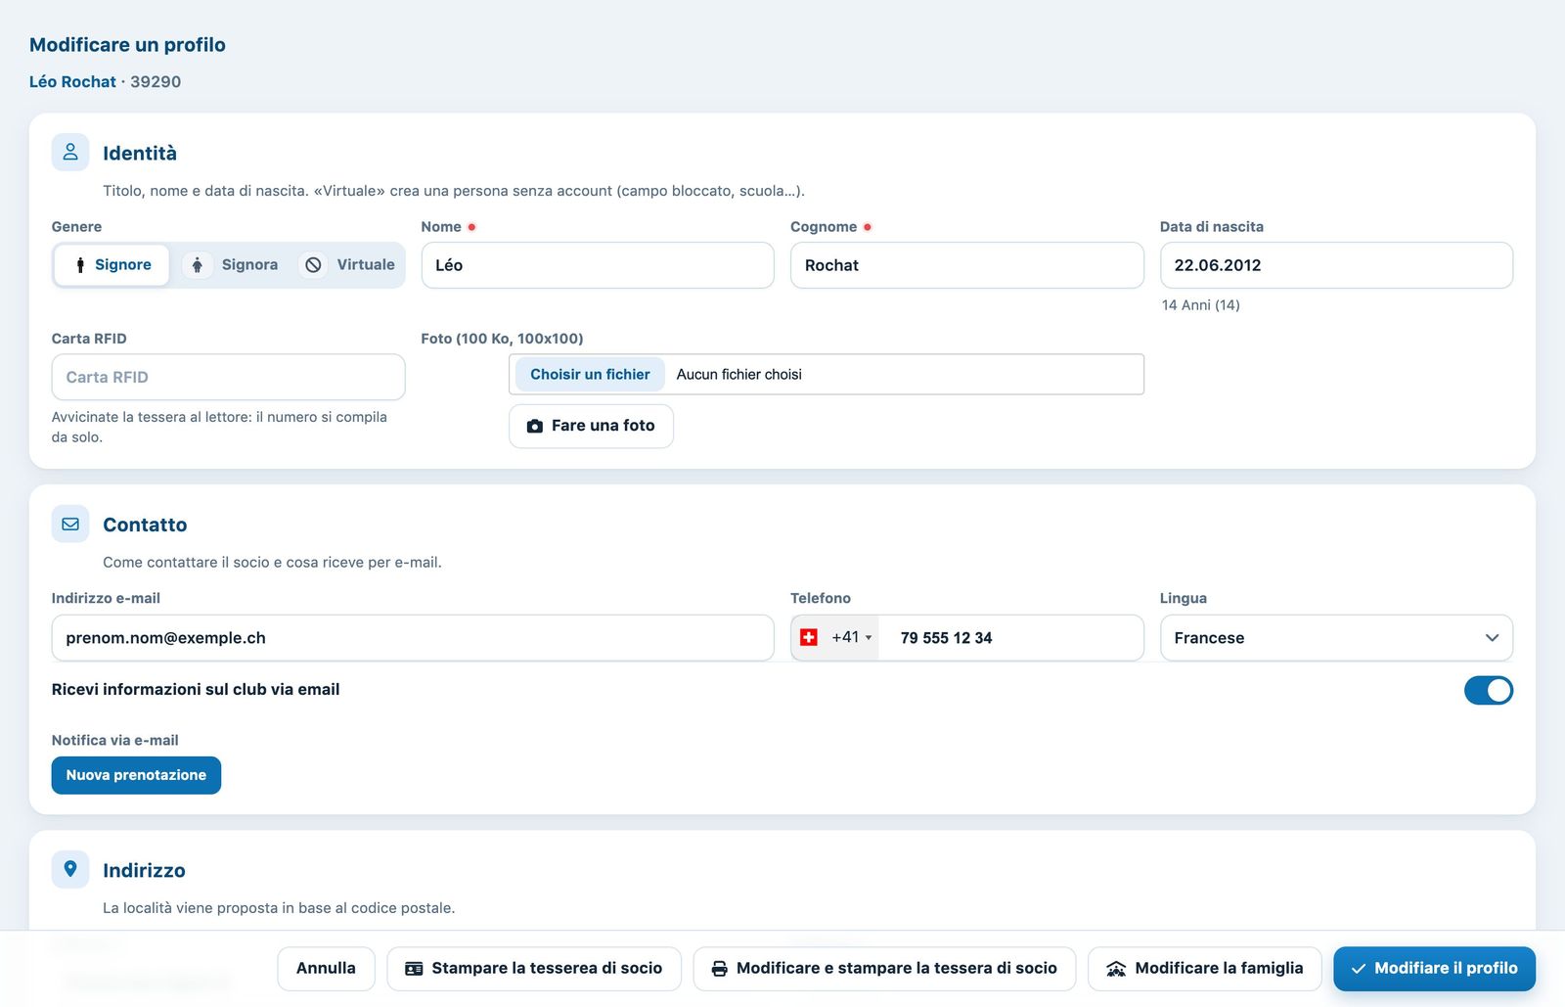Choose the Signore gender segment
Viewport: 1565px width, 1007px height.
tap(112, 265)
